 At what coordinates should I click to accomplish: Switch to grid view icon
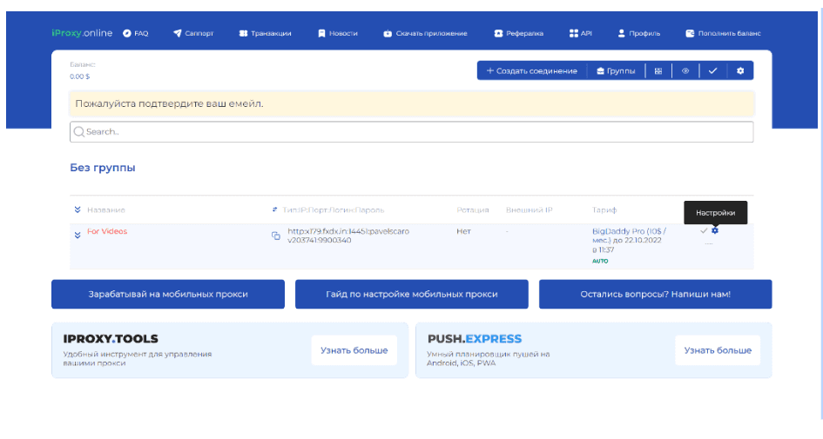click(658, 70)
